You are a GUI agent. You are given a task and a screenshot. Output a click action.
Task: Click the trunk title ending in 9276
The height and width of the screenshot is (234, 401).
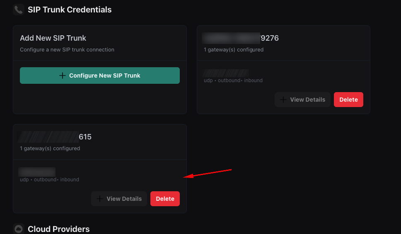click(x=241, y=38)
